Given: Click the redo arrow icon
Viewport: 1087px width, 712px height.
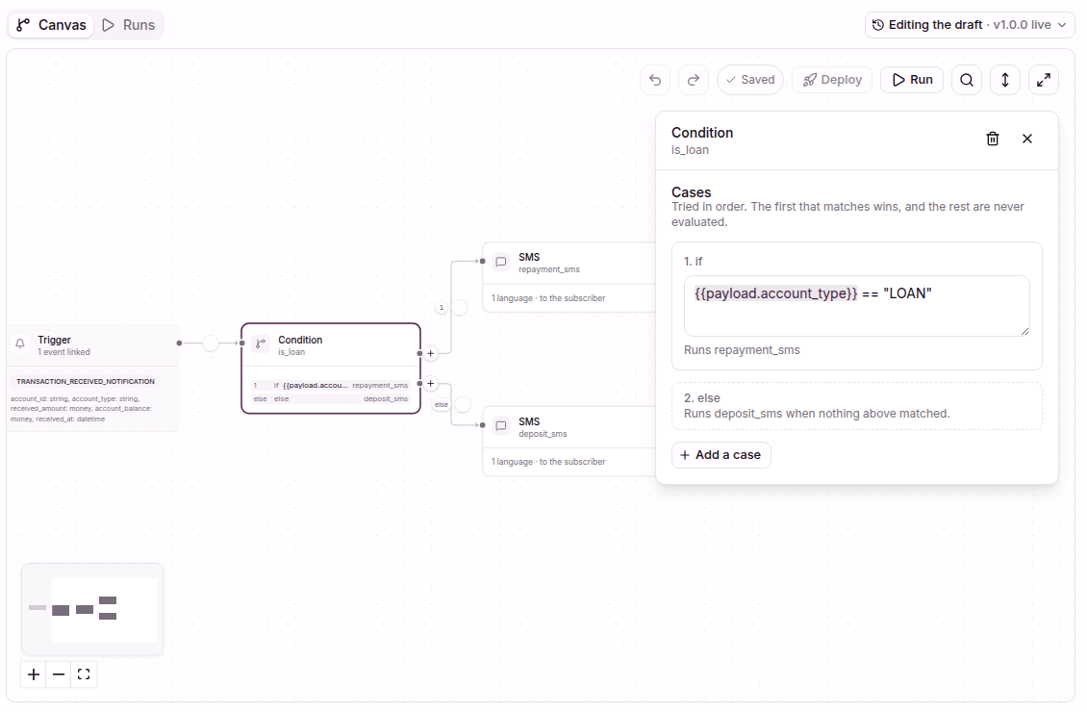Looking at the screenshot, I should pos(694,80).
